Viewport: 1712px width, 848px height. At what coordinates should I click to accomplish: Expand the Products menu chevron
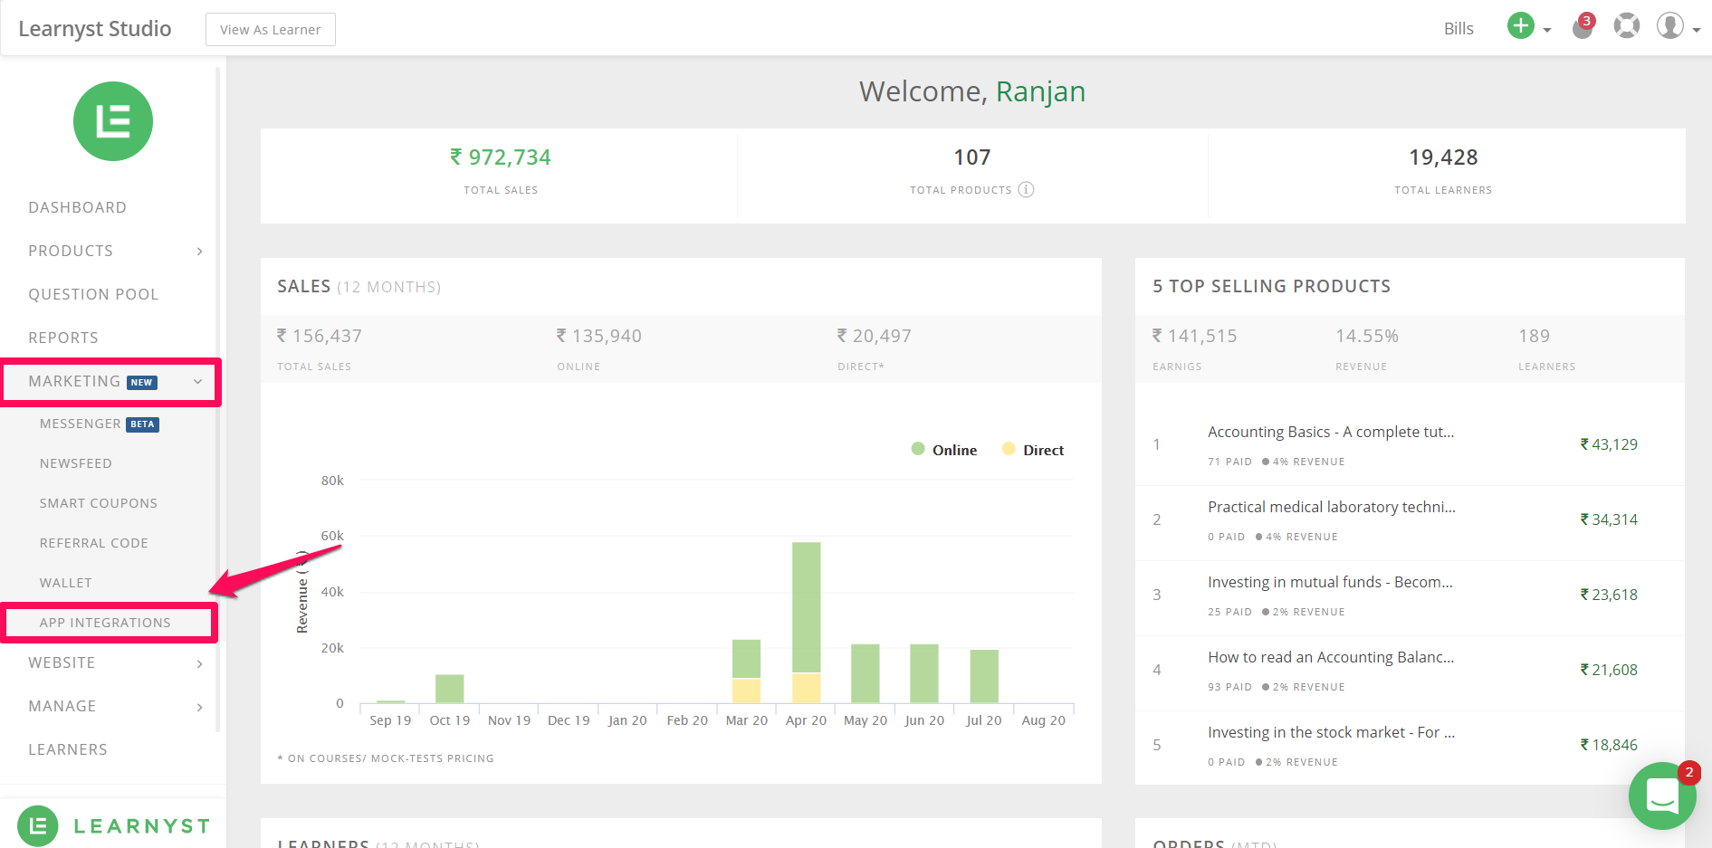[200, 252]
